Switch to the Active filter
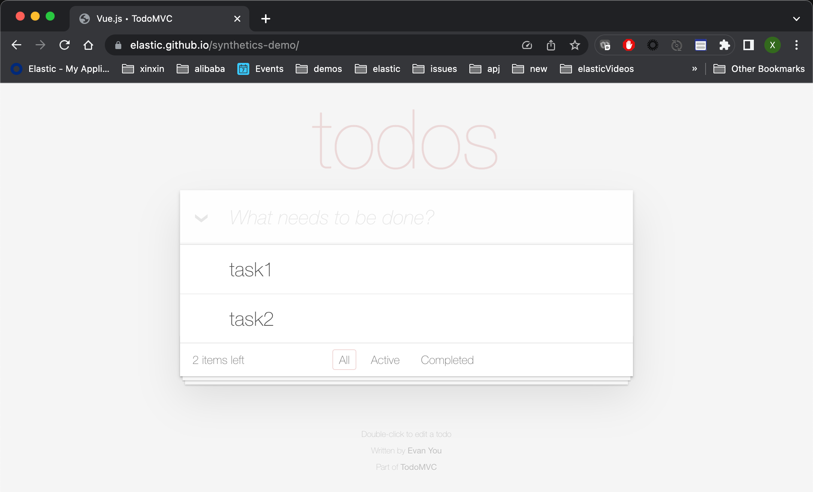 (385, 360)
